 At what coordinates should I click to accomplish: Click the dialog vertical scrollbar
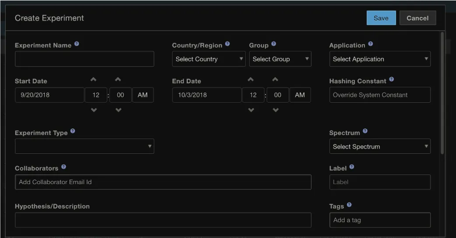click(442, 93)
